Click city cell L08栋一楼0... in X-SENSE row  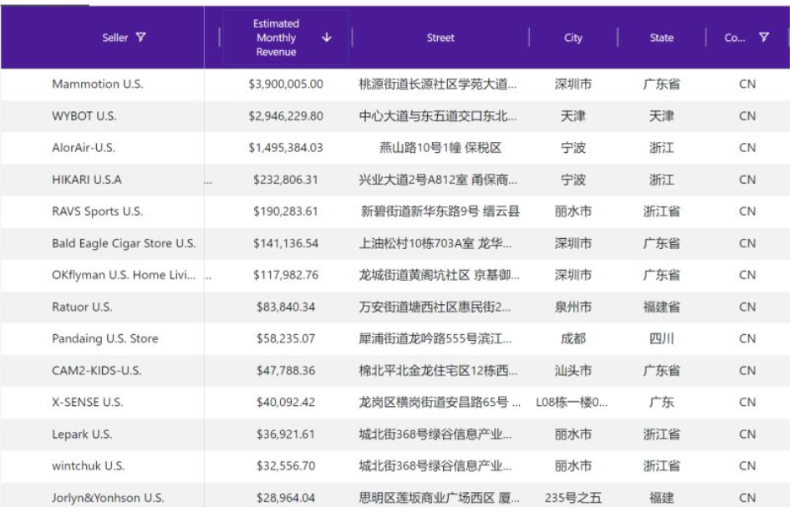[572, 402]
